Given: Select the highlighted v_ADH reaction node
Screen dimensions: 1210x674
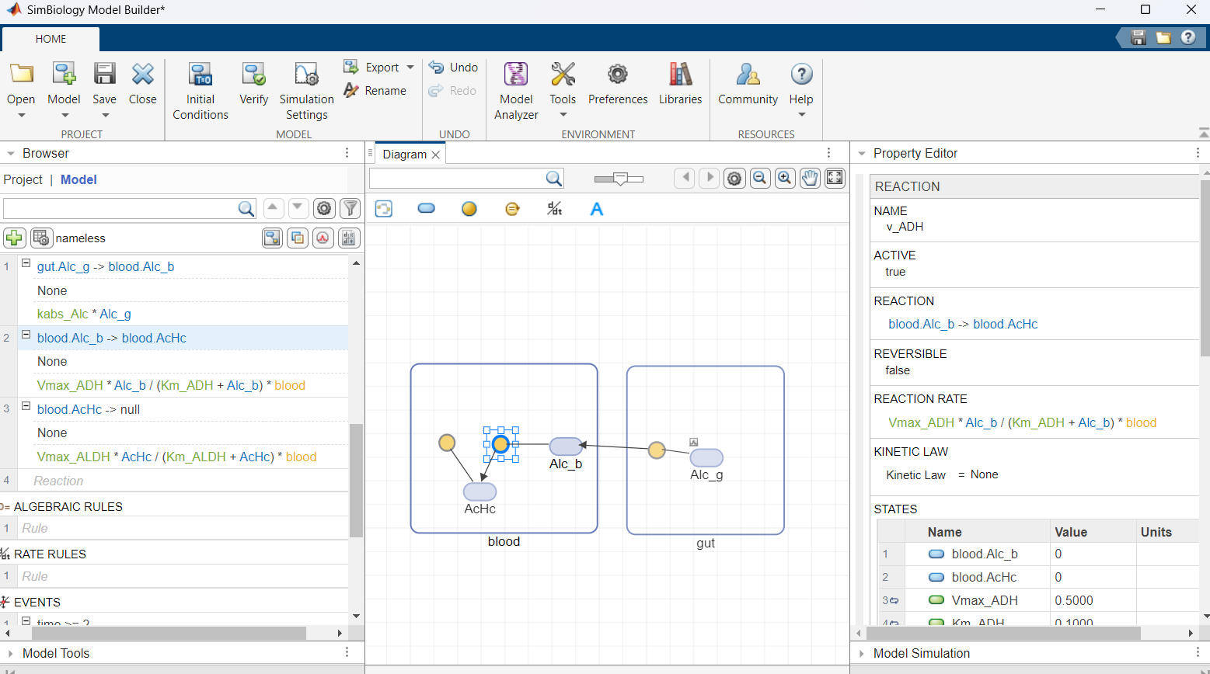Looking at the screenshot, I should 500,444.
